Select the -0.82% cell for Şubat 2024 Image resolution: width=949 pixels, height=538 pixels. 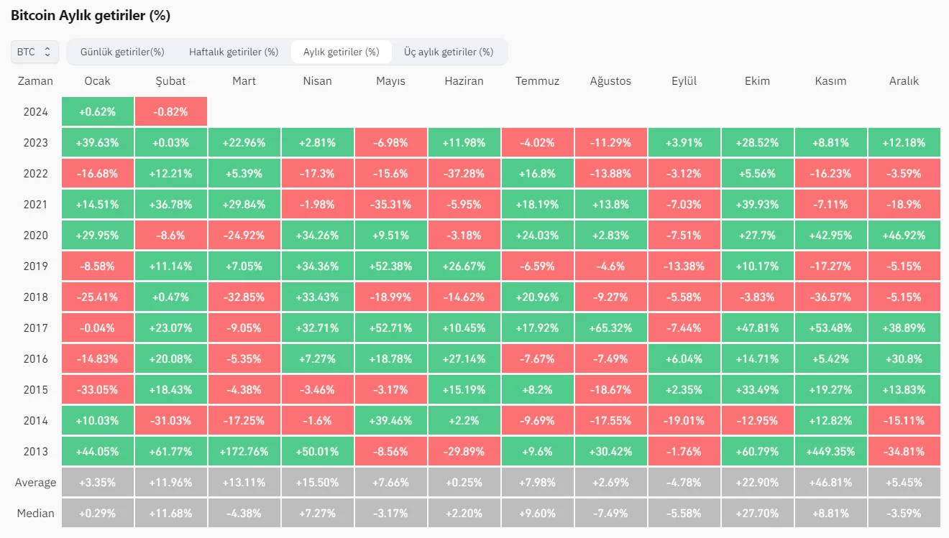[x=171, y=112]
